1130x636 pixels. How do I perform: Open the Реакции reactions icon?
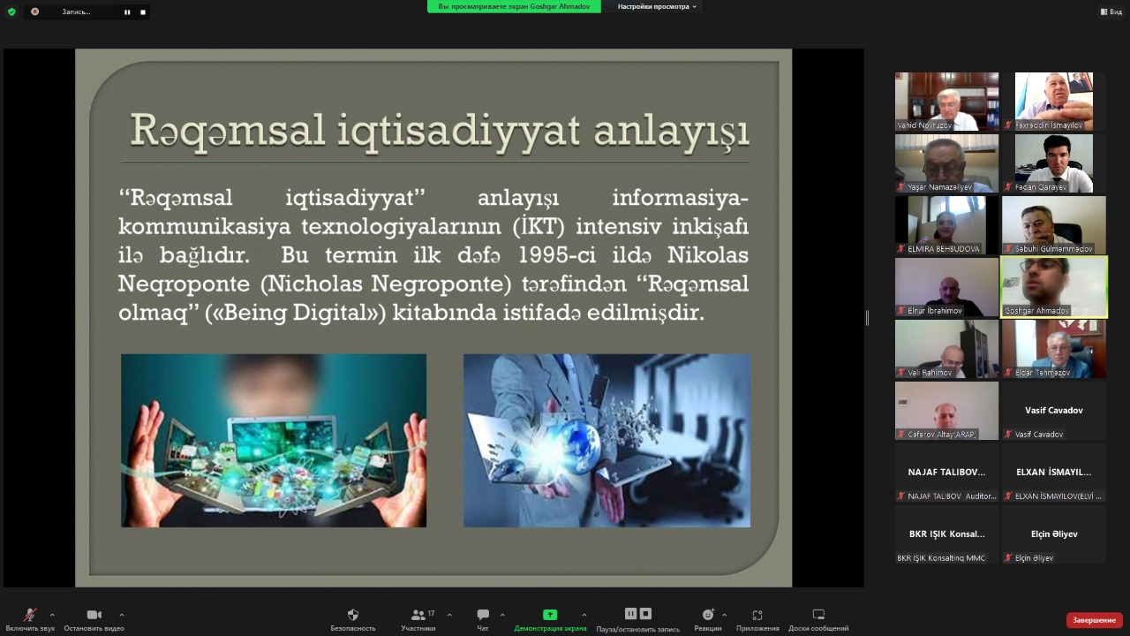tap(707, 616)
